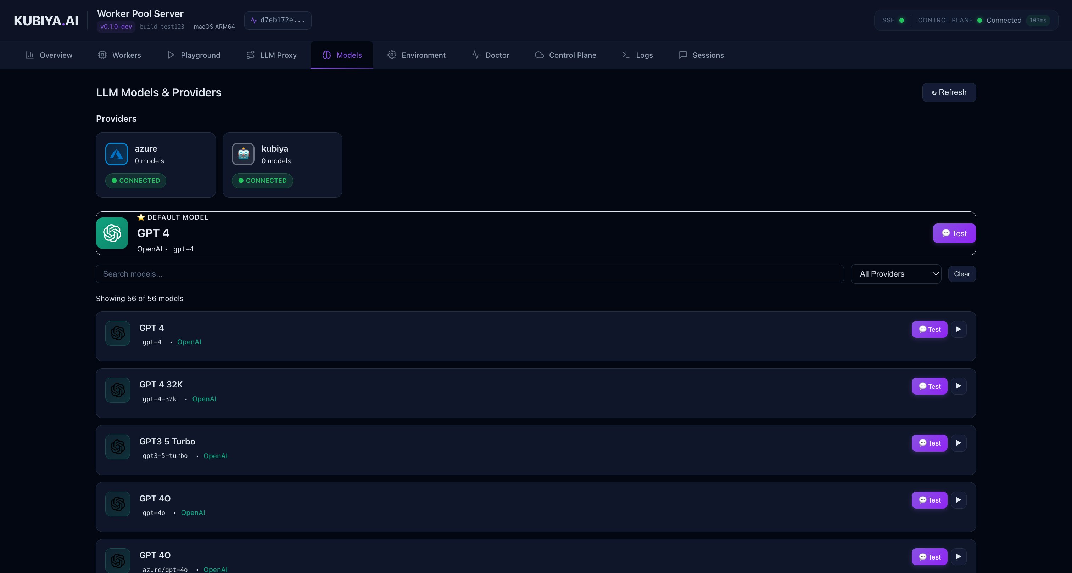
Task: Focus the Search models field
Action: (470, 274)
